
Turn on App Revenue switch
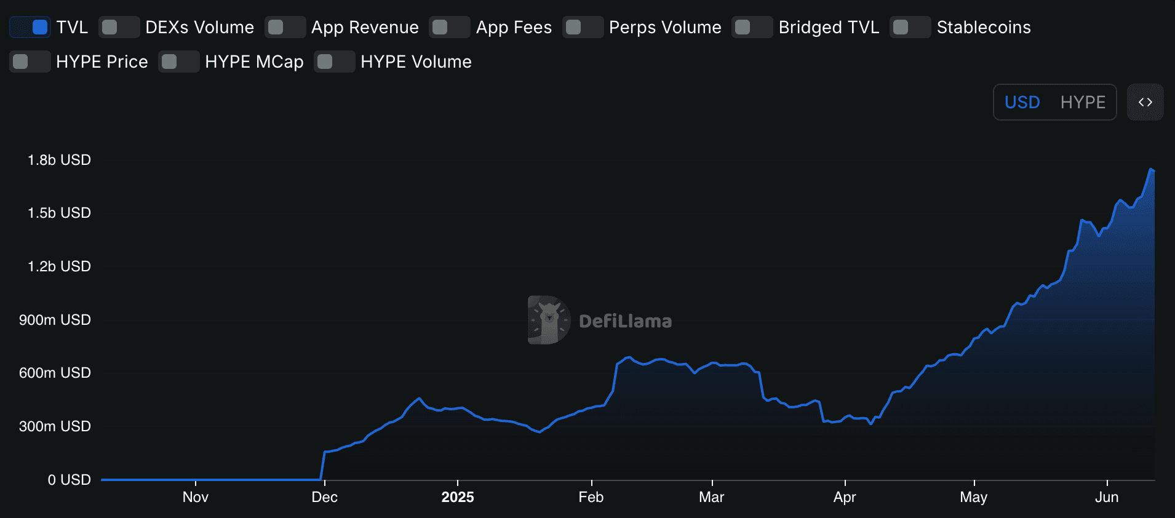click(285, 27)
